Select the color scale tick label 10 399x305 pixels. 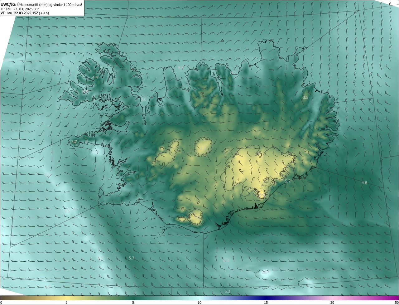[199, 303]
